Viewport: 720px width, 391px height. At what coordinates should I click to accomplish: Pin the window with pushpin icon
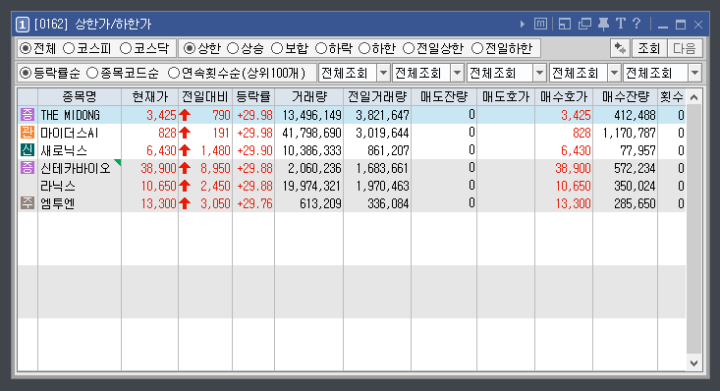[603, 24]
